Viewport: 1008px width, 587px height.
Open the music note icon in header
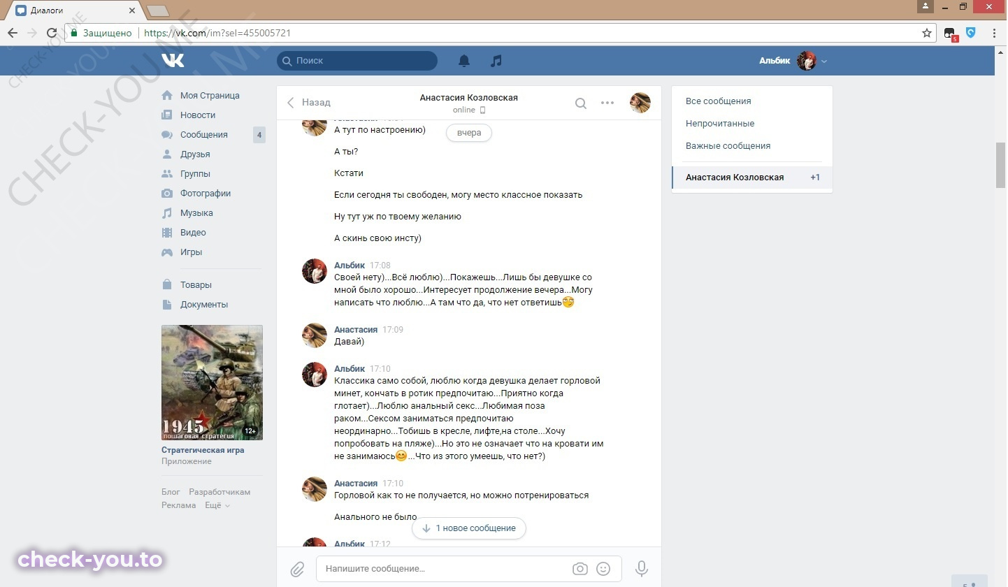(x=496, y=61)
